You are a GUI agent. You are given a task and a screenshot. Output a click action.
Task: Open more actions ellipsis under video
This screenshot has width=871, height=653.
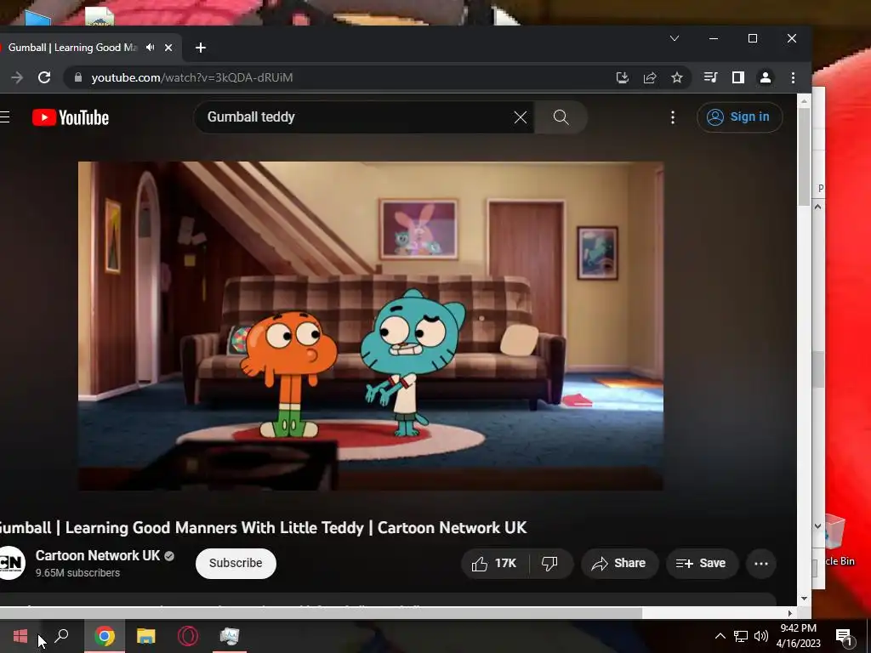click(x=761, y=564)
